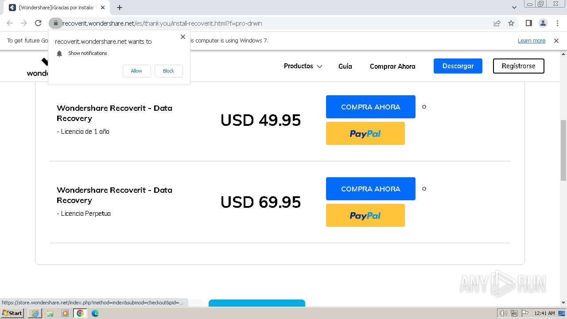The image size is (567, 319).
Task: Block notifications from recoverit.wondershare.net
Action: click(168, 71)
